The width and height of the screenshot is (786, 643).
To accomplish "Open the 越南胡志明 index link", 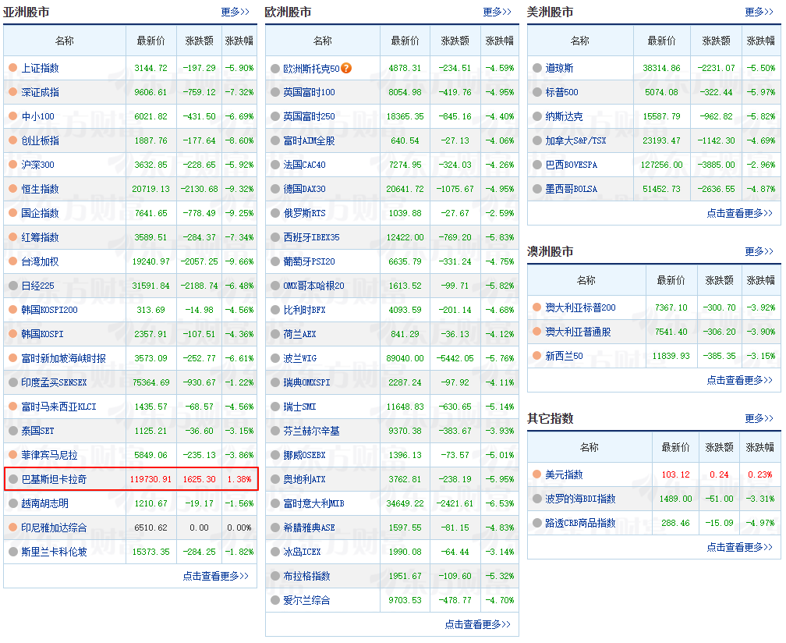I will point(45,503).
